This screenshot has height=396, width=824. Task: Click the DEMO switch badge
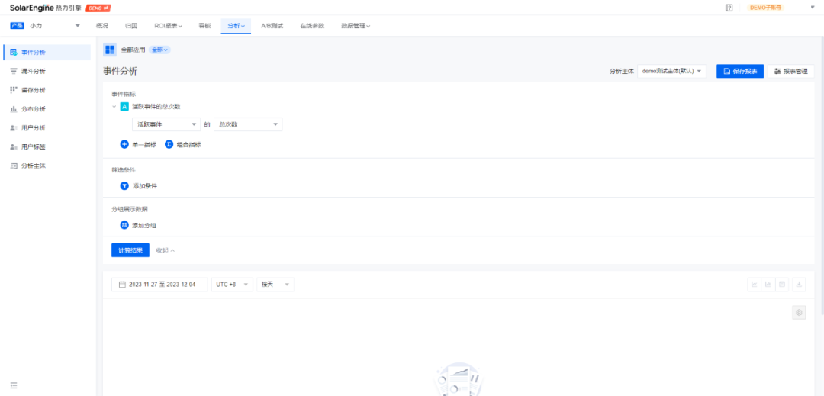pyautogui.click(x=98, y=8)
